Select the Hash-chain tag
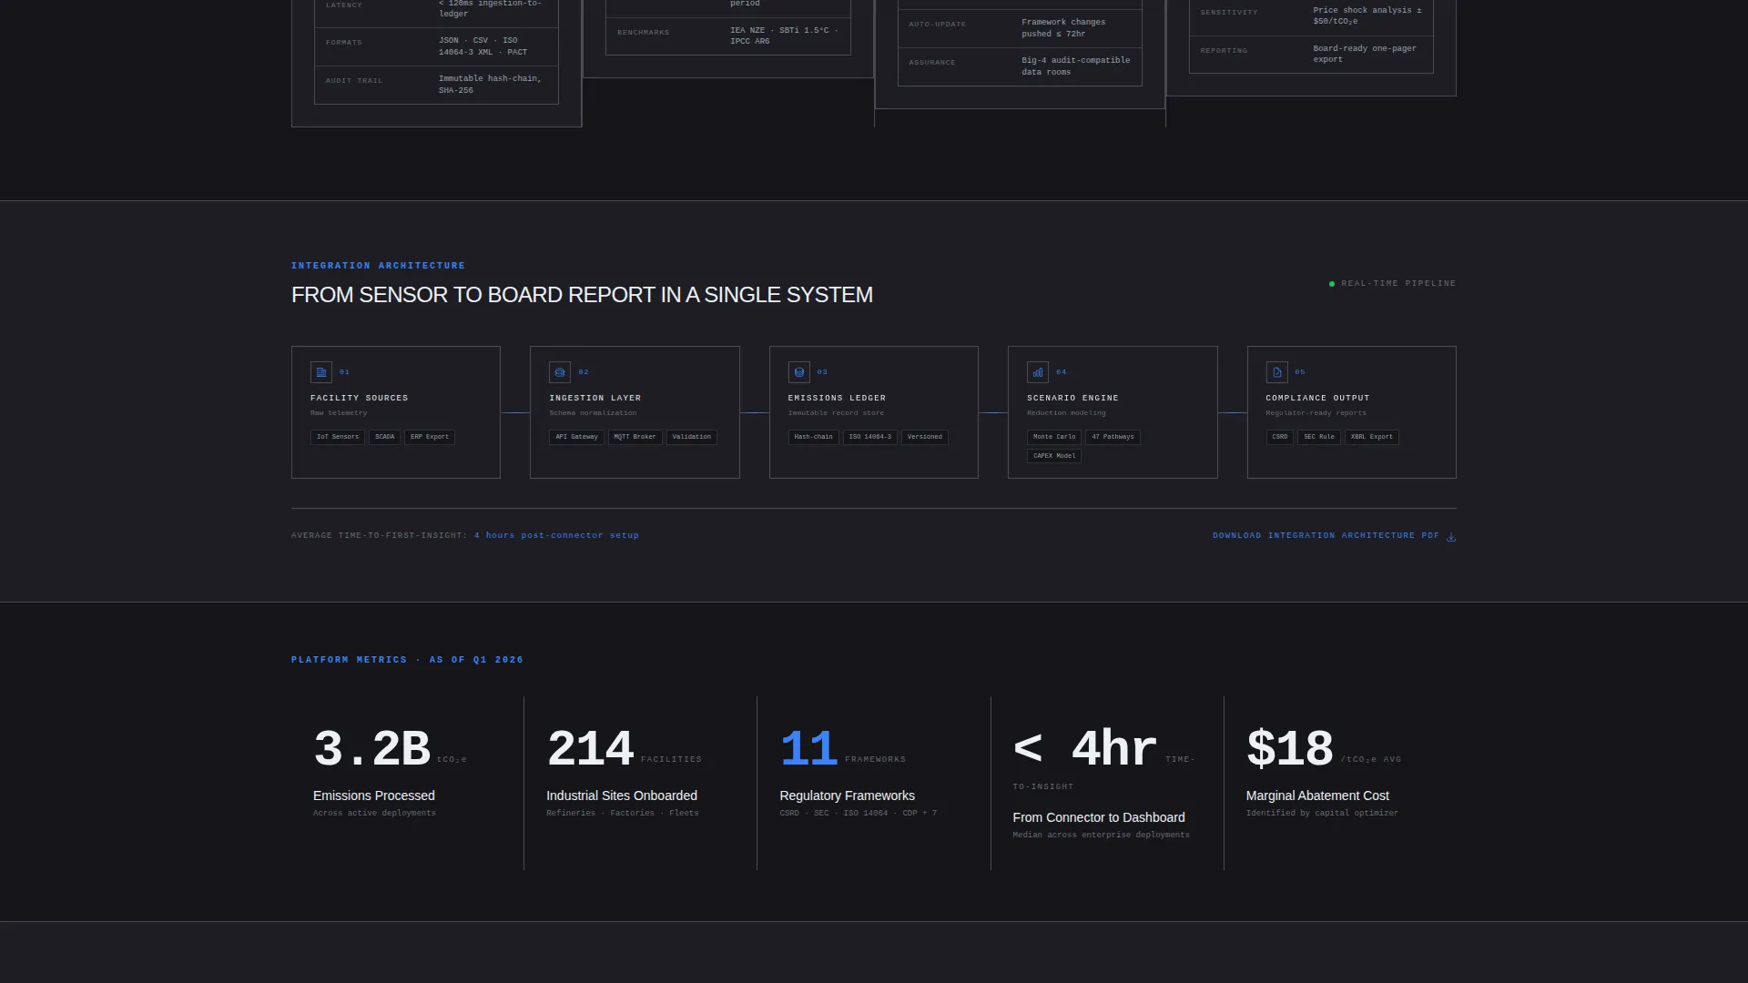The height and width of the screenshot is (983, 1748). [x=813, y=437]
